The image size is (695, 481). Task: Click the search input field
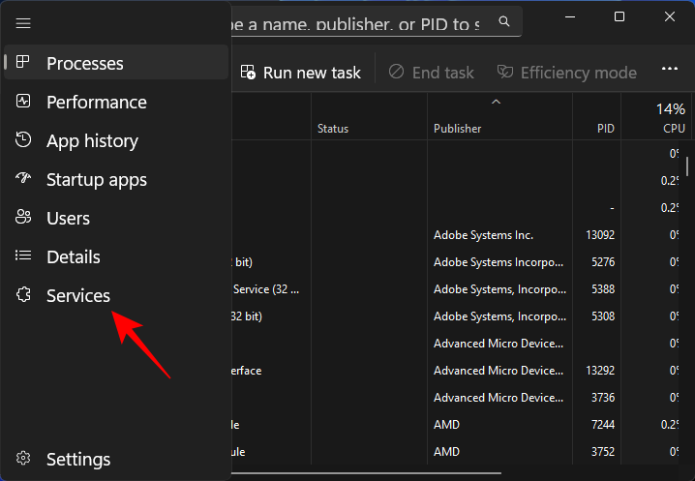[x=358, y=20]
